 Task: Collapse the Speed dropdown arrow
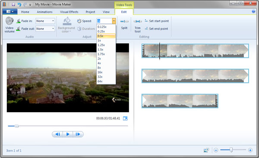pos(114,21)
